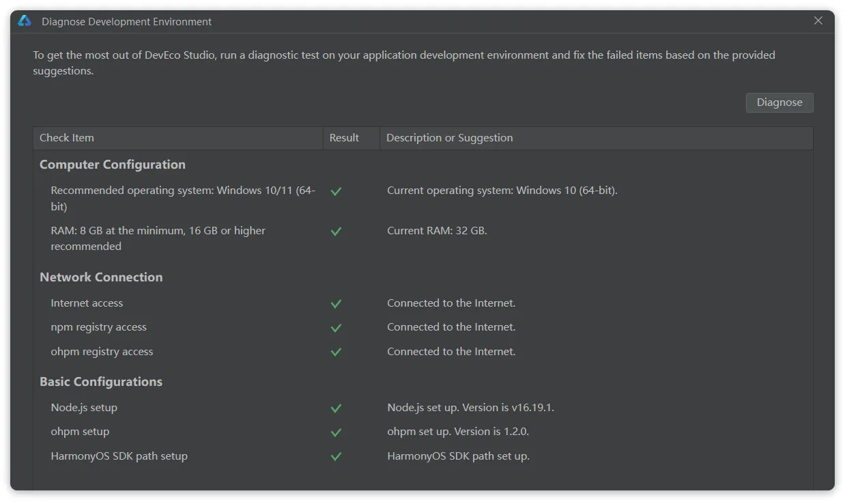Click the HarmonyOS SDK path check icon
This screenshot has width=845, height=502.
point(336,457)
